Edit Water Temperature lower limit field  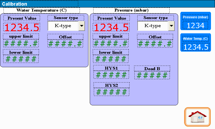21,59
